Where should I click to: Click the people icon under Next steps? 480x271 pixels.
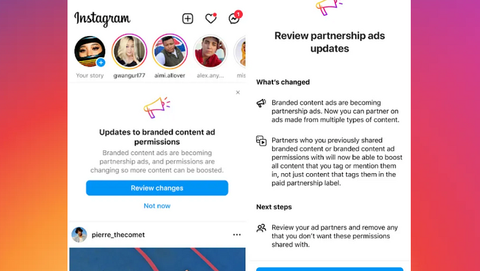(x=261, y=228)
